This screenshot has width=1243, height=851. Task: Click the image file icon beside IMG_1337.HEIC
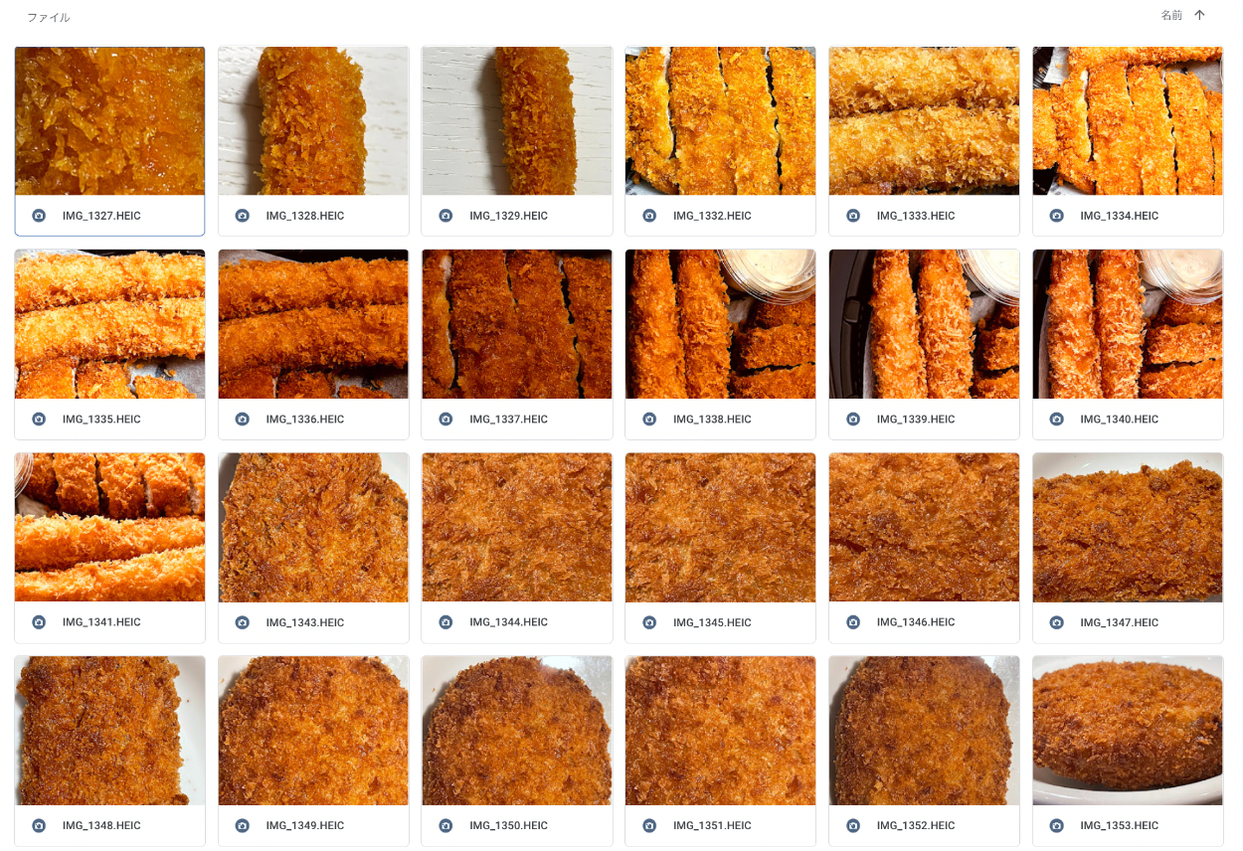pyautogui.click(x=446, y=420)
